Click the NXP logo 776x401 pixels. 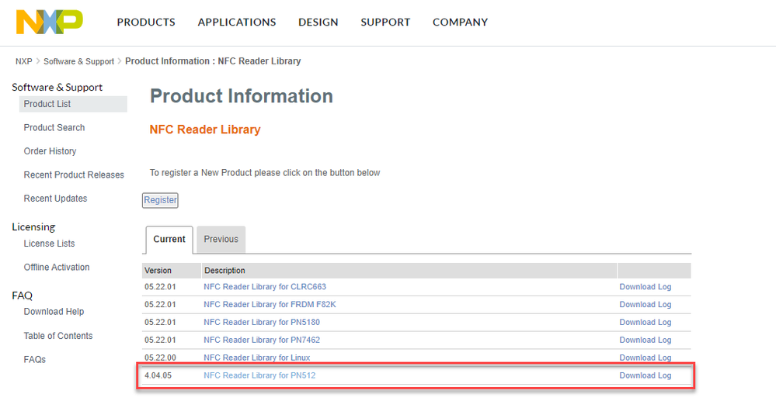[50, 22]
